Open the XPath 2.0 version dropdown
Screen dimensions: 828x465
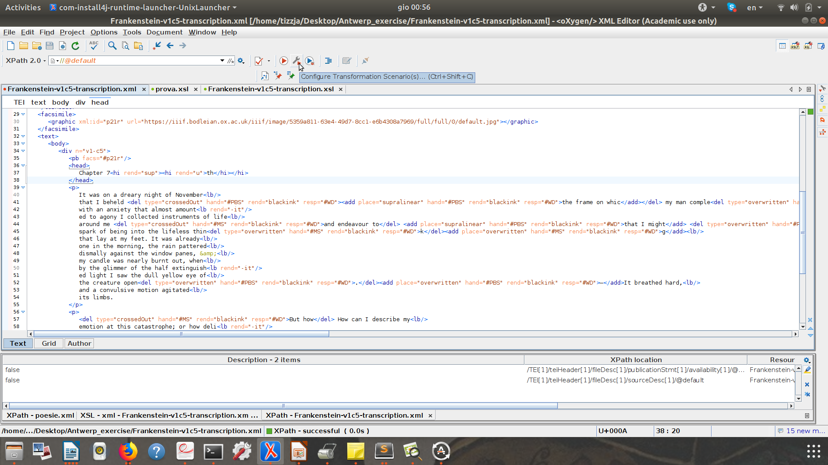point(26,61)
